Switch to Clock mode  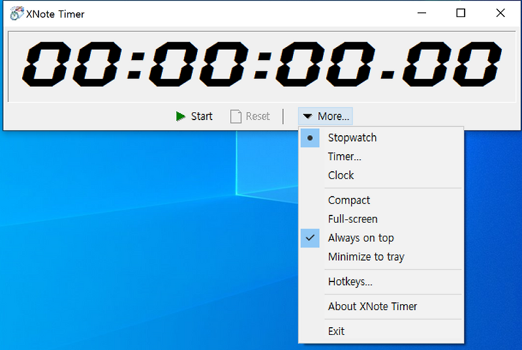coord(381,175)
